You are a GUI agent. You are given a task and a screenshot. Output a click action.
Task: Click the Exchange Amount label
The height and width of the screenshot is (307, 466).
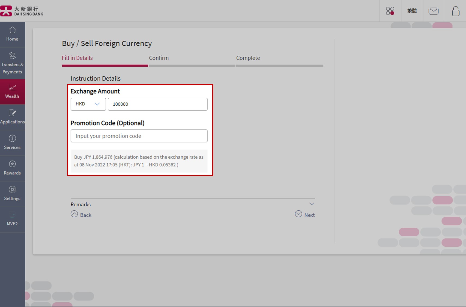point(95,91)
